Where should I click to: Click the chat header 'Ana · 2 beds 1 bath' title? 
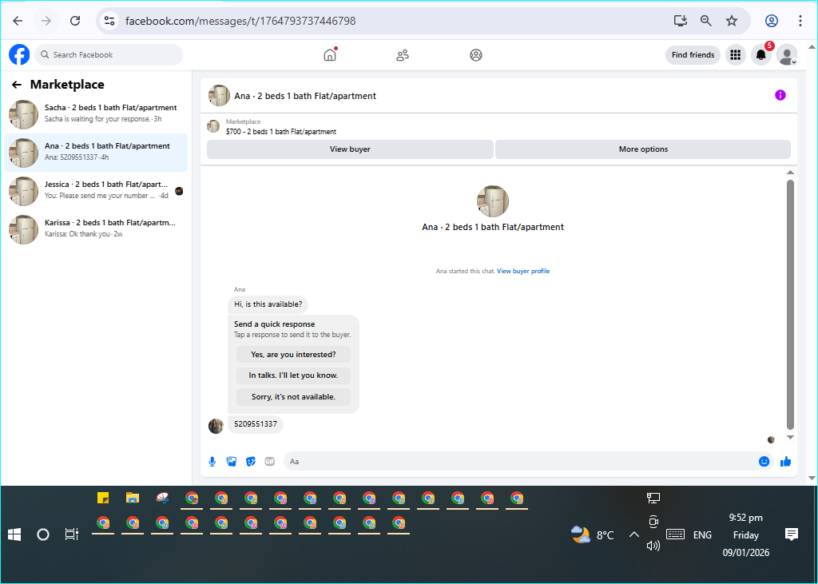point(305,96)
